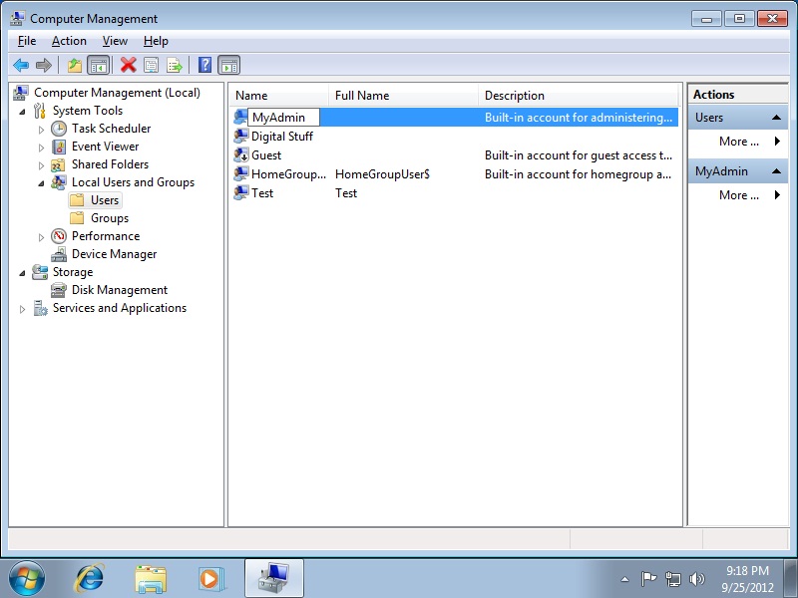Click the Event Viewer icon
The width and height of the screenshot is (798, 598).
pos(59,147)
